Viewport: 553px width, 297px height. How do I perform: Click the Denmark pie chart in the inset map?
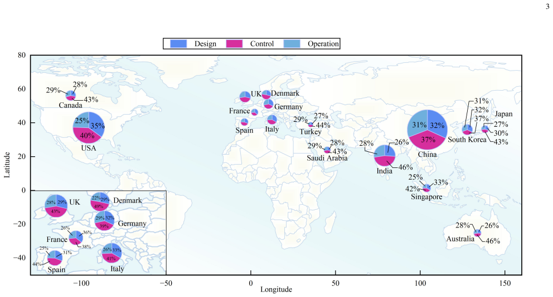tap(100, 202)
